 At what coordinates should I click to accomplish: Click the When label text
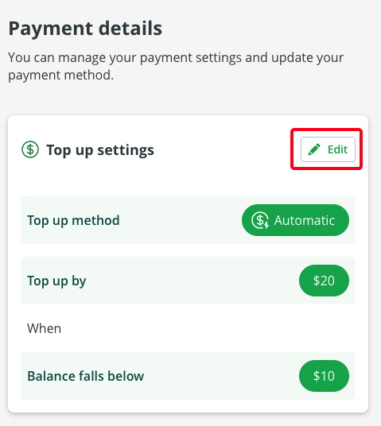[44, 328]
